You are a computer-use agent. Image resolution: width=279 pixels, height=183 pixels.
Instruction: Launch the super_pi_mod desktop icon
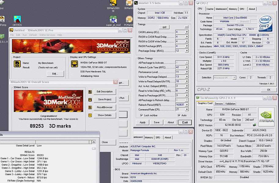(x=113, y=21)
